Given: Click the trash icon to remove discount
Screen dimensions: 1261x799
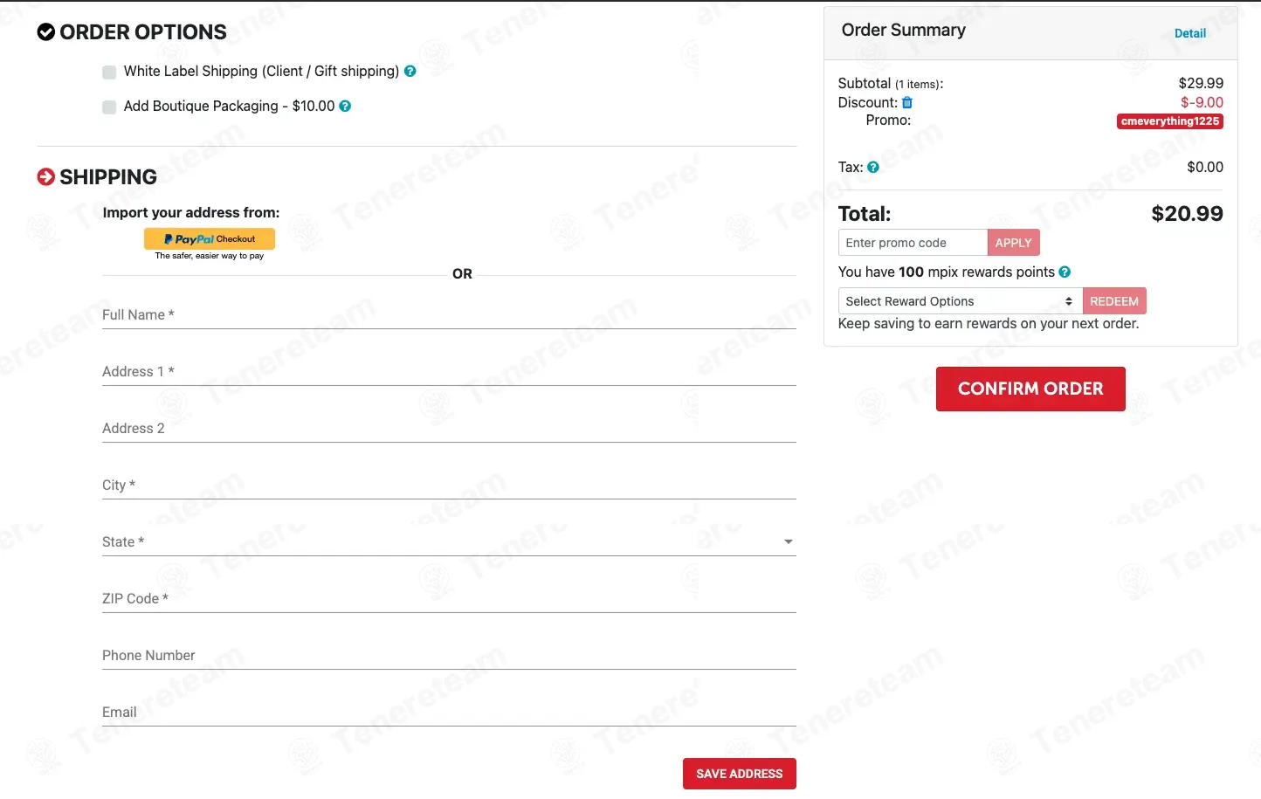Looking at the screenshot, I should [x=907, y=103].
